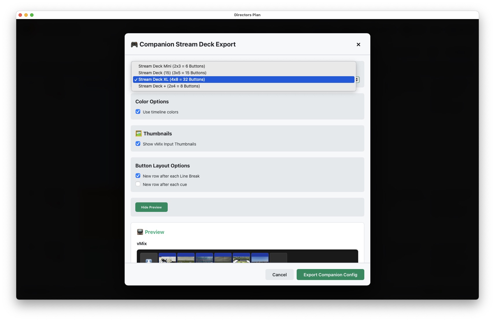This screenshot has height=321, width=495.
Task: Uncheck New row after each Line Break
Action: click(138, 175)
